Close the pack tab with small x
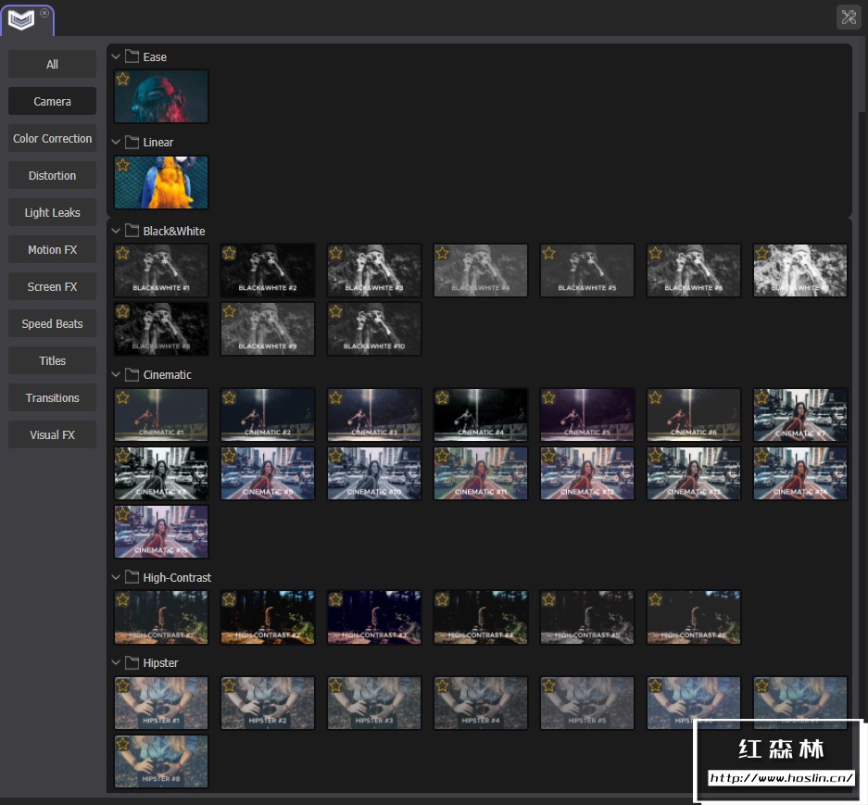 [44, 13]
